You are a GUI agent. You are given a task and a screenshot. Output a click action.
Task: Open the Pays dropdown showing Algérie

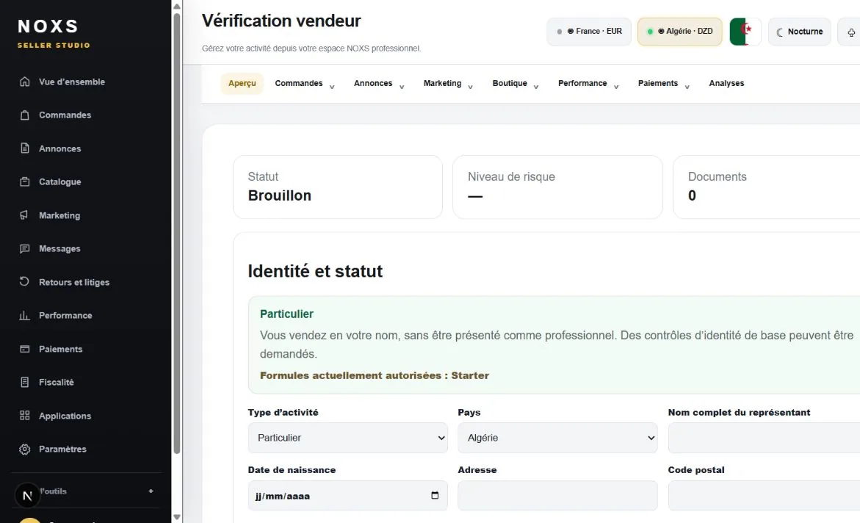coord(557,437)
